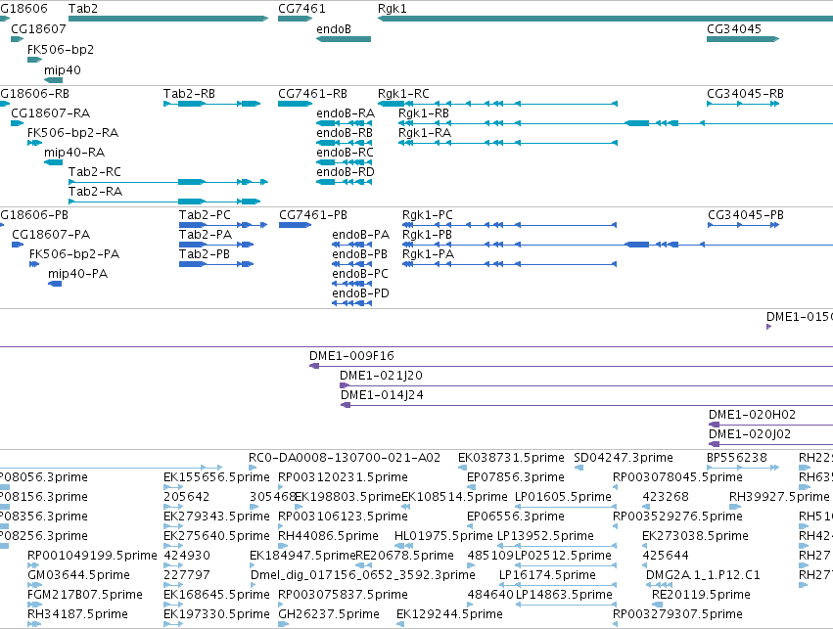833x629 pixels.
Task: Select protein Rgk1-PB
Action: tap(427, 235)
